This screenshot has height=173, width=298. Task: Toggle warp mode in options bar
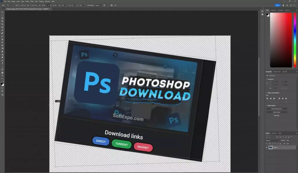(x=104, y=5)
